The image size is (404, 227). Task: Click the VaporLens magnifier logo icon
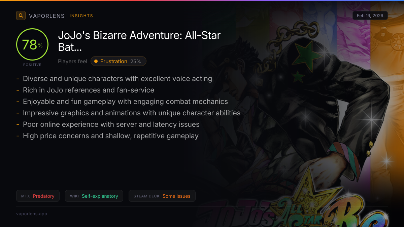point(21,15)
